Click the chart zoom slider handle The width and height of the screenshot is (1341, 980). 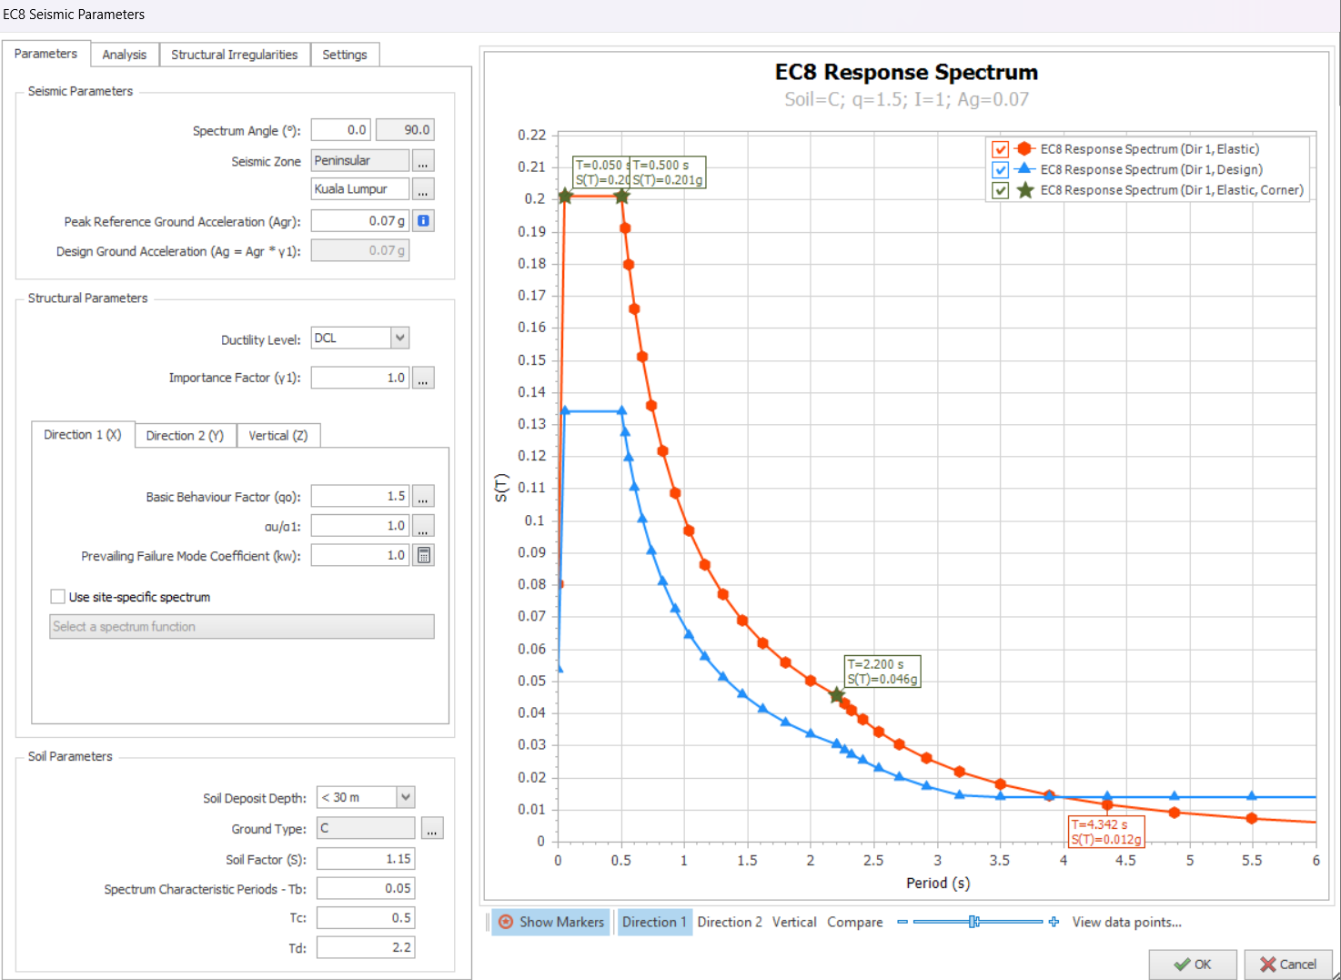973,922
